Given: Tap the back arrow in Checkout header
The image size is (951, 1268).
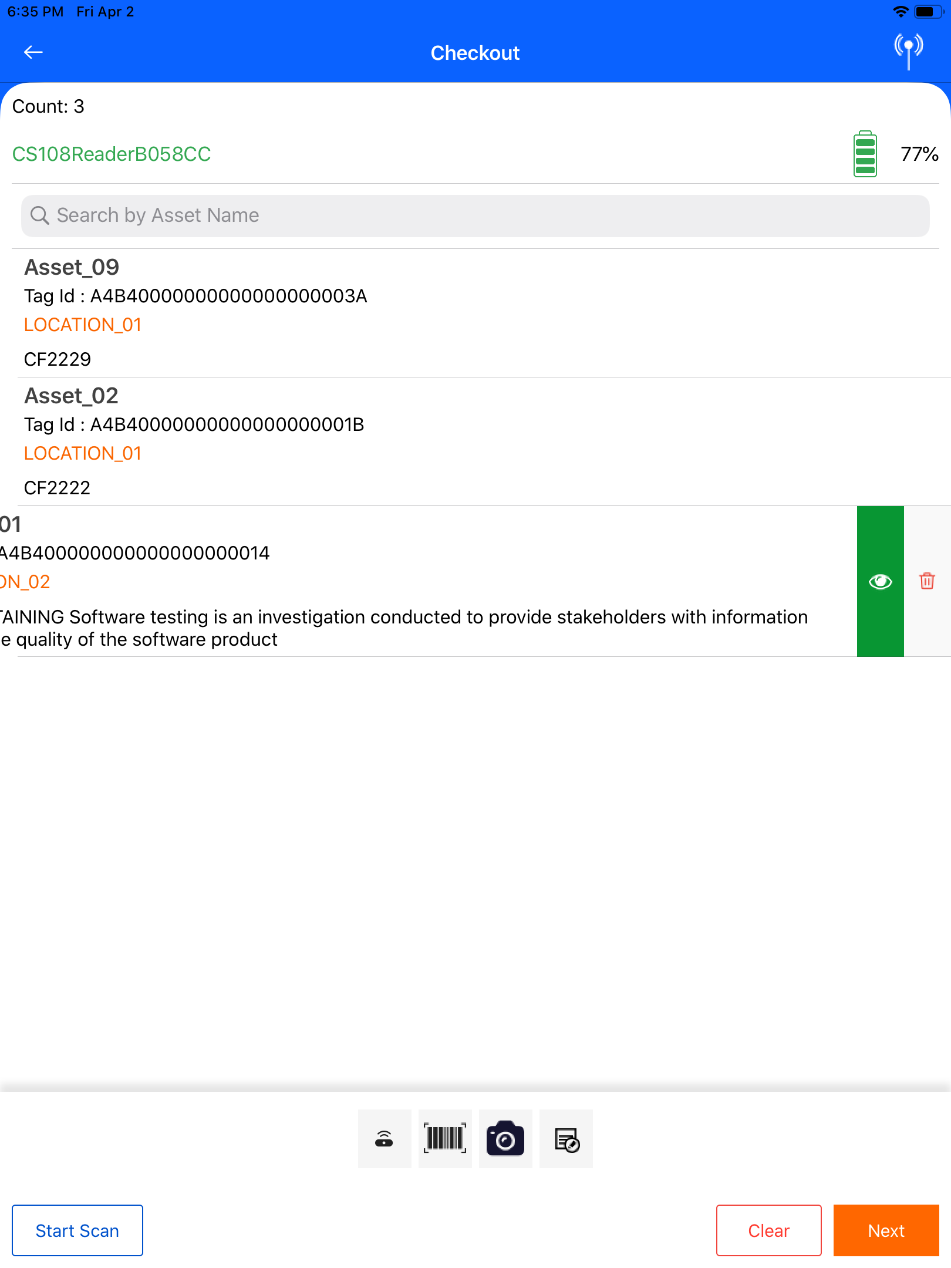Looking at the screenshot, I should [33, 52].
